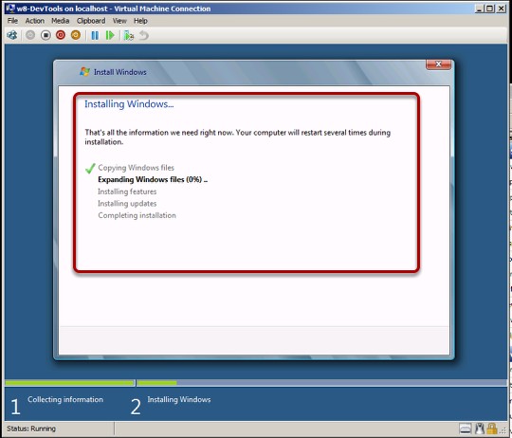Click 'Copying Windows files' text
Viewport: 512px width, 438px height.
[x=137, y=168]
